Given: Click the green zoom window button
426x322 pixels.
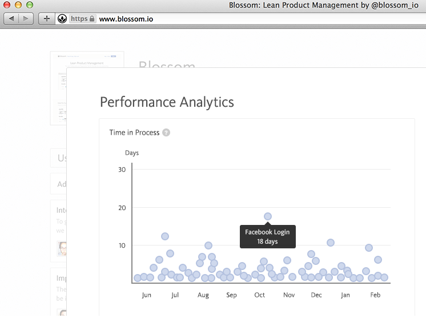Looking at the screenshot, I should click(30, 5).
